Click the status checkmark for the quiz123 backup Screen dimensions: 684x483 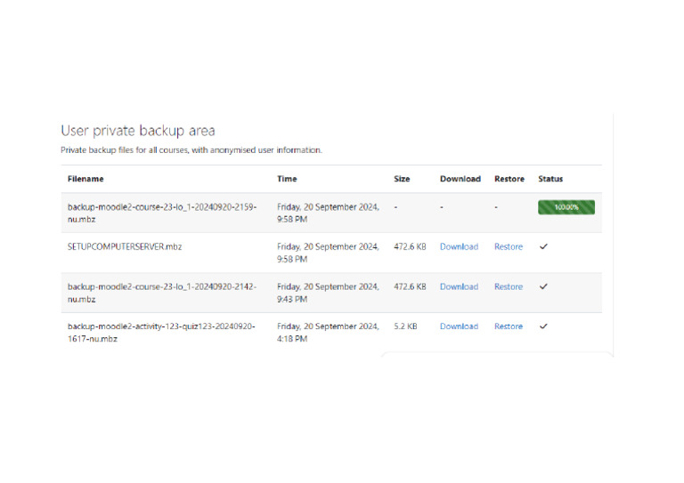coord(543,326)
